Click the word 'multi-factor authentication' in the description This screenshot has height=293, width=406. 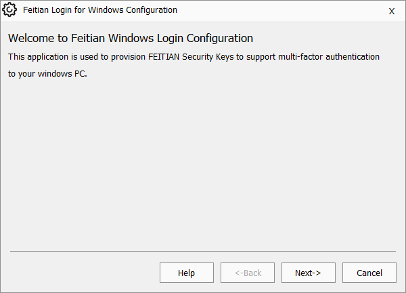(x=329, y=56)
